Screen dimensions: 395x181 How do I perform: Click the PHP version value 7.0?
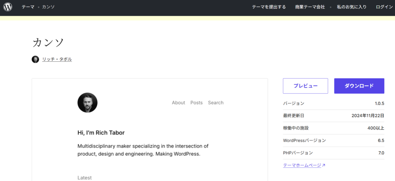tap(381, 153)
